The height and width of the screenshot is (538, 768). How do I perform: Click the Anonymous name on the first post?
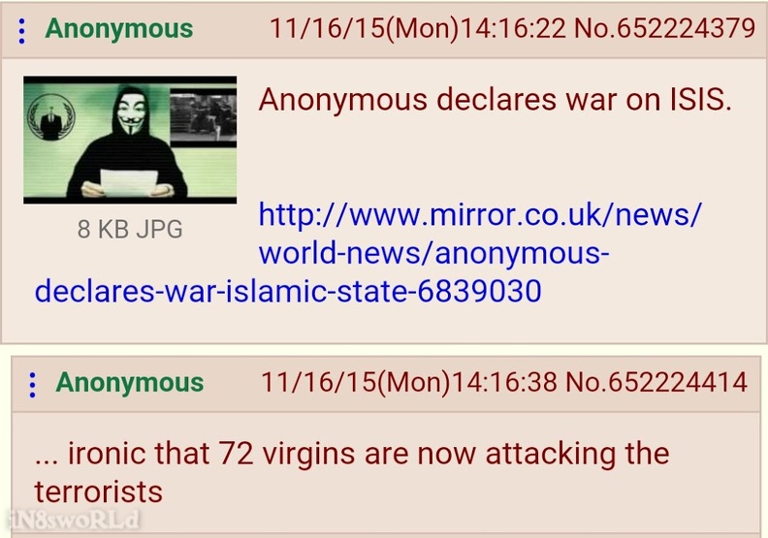click(x=119, y=28)
